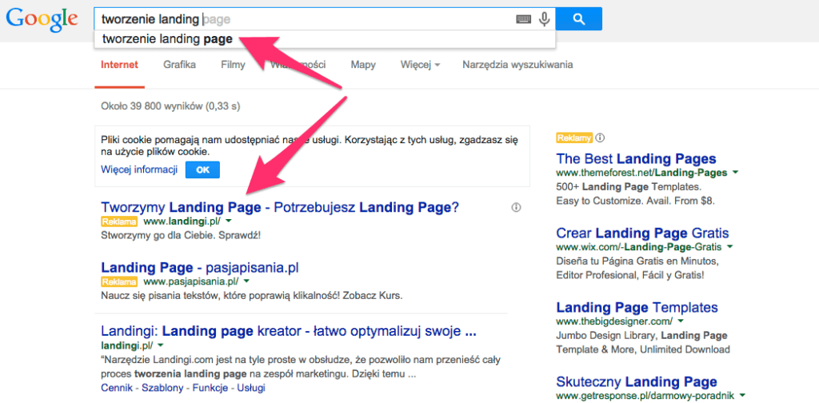The height and width of the screenshot is (403, 819).
Task: Click the www.themeforest.net/Landing-Pages URL text
Action: click(641, 173)
